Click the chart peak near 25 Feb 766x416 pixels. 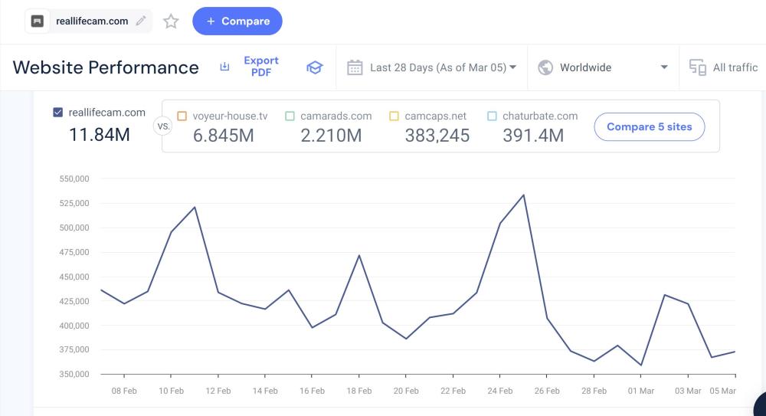523,195
